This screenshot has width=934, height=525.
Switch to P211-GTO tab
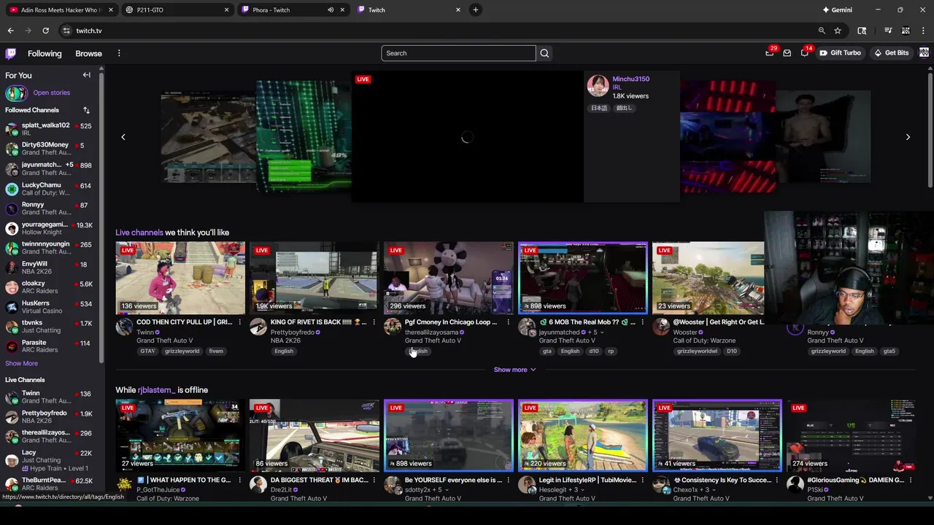click(177, 9)
